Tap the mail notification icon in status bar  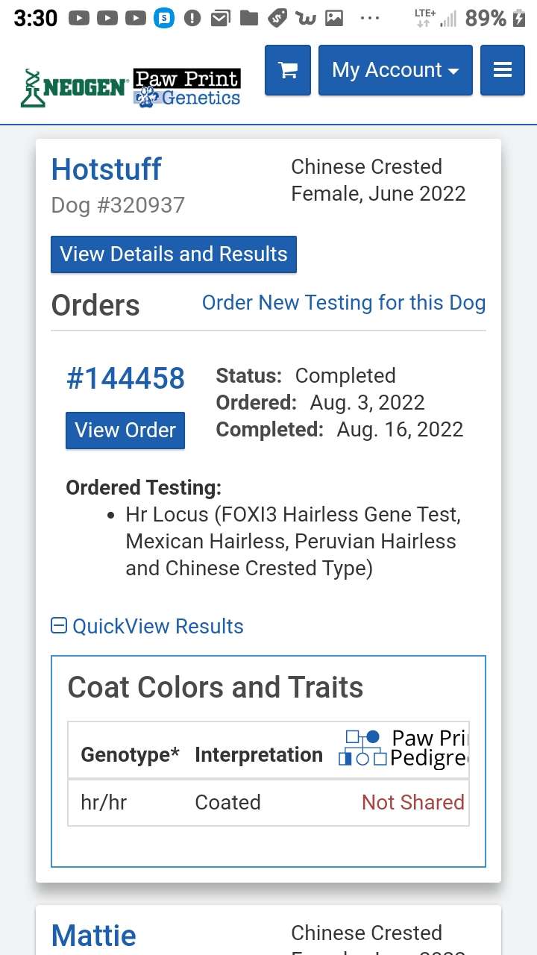pos(220,19)
